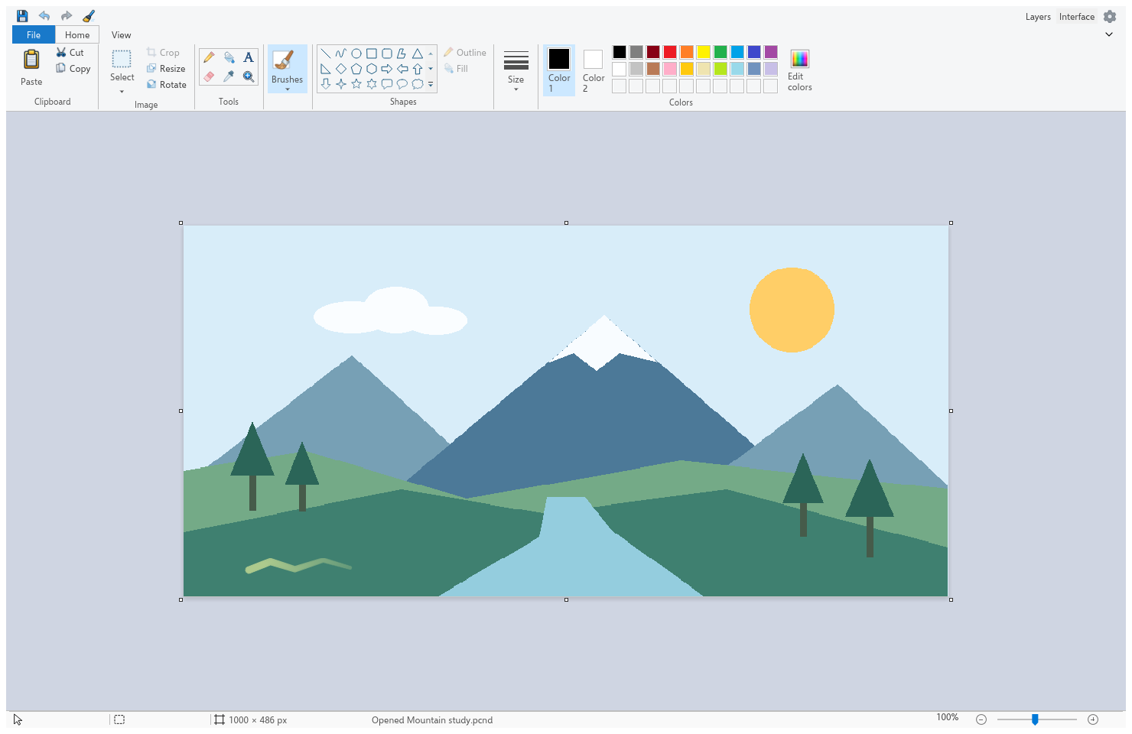Image resolution: width=1132 pixels, height=734 pixels.
Task: Select the Pentagon shape
Action: coord(356,69)
